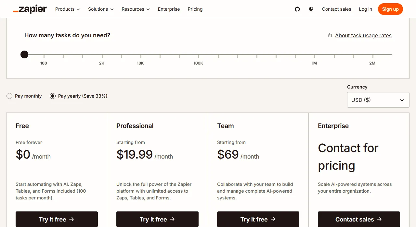
Task: Open the Resources dropdown
Action: coord(136,9)
